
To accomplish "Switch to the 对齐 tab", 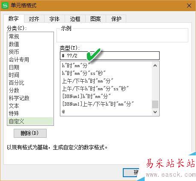I will (x=34, y=19).
